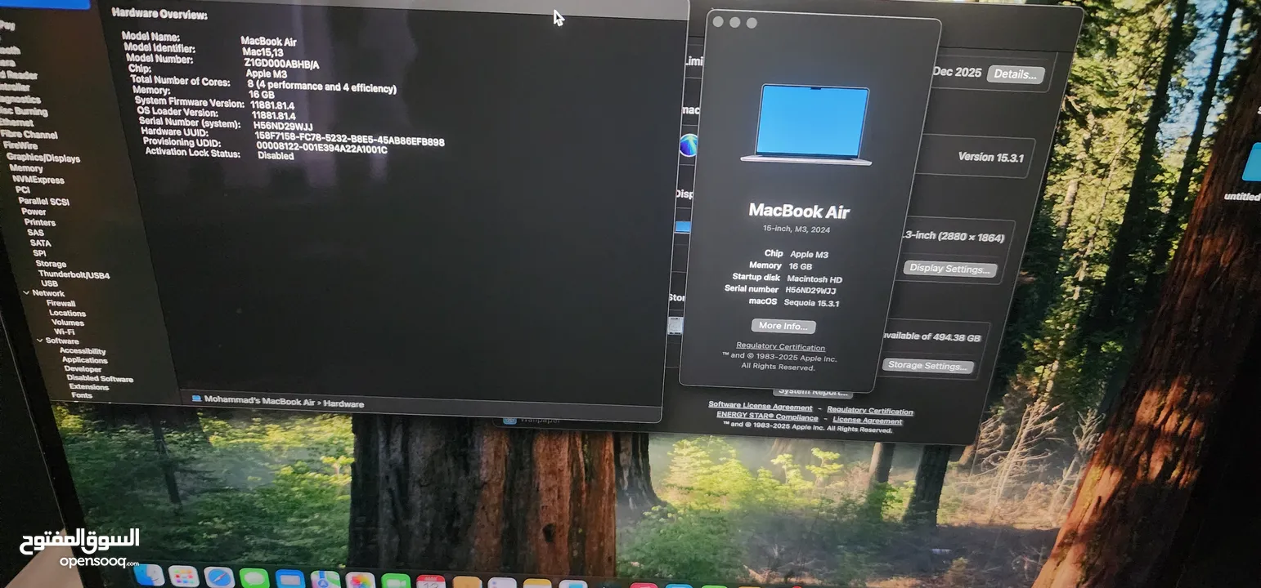This screenshot has height=588, width=1261.
Task: Collapse the Network section in the sidebar
Action: coord(26,292)
